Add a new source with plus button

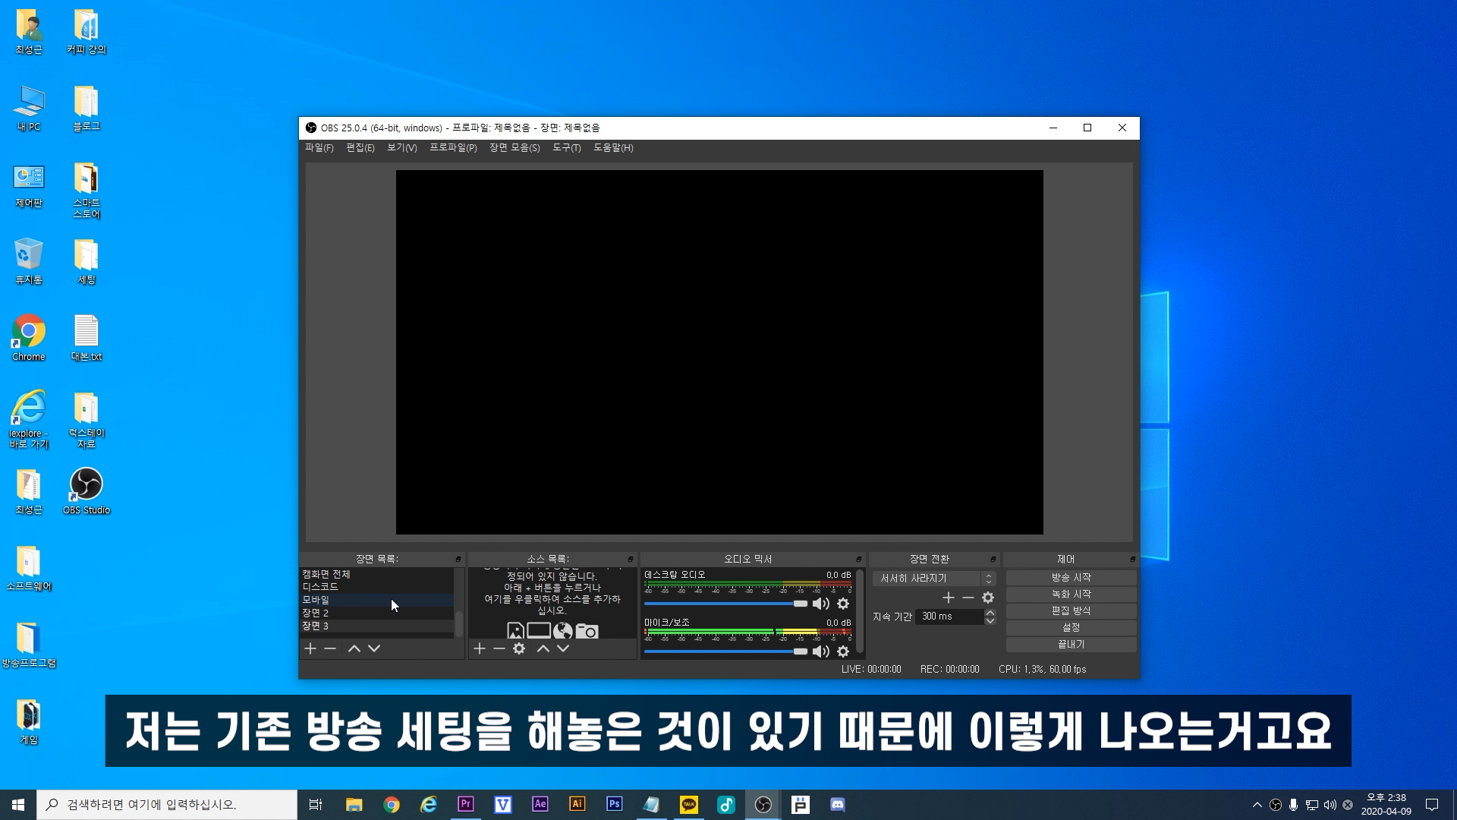tap(480, 648)
